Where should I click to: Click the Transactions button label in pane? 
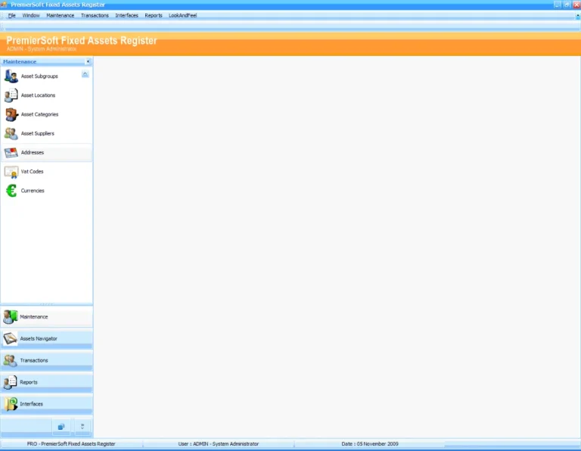(34, 360)
